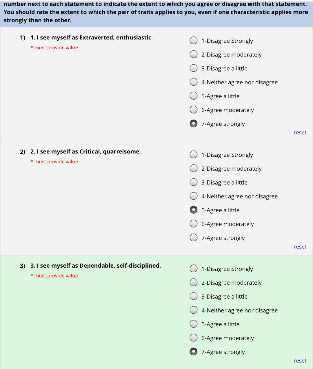Choose 3-Disagree a little for Critical, quarrelsome
313x369 pixels.
click(194, 182)
